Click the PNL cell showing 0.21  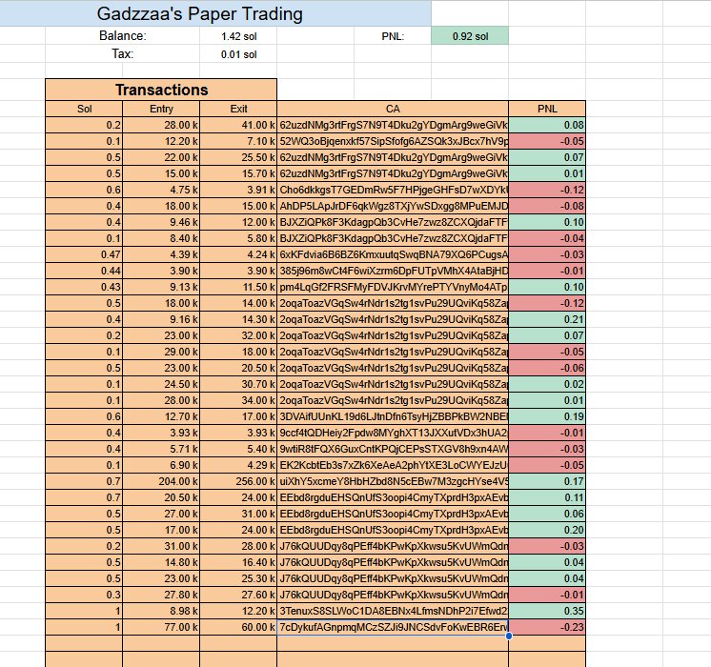click(547, 319)
